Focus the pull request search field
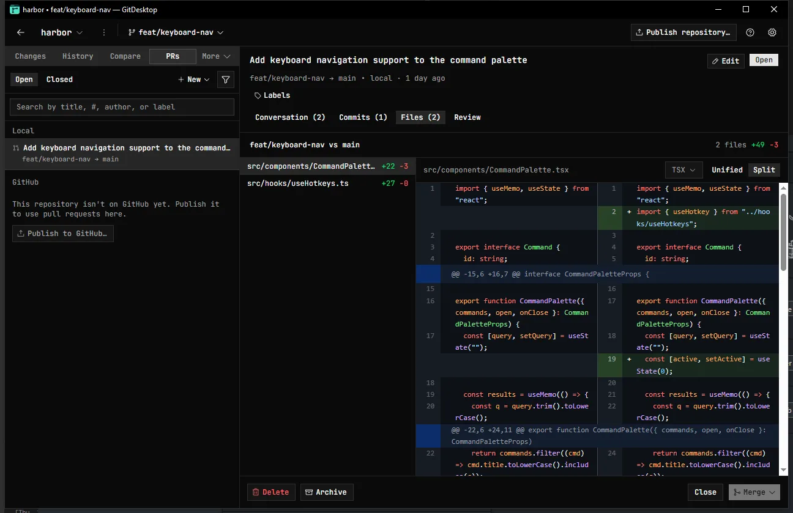793x513 pixels. pyautogui.click(x=122, y=107)
